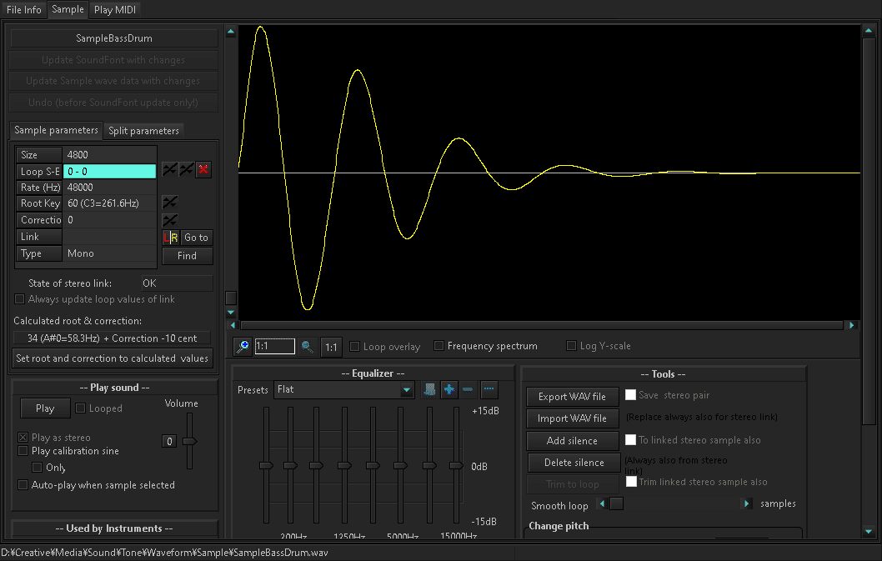Enable the Loop overlay checkbox
Image resolution: width=882 pixels, height=561 pixels.
click(x=354, y=346)
